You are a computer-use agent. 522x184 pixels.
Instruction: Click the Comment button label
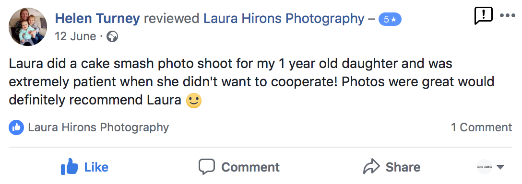point(250,167)
